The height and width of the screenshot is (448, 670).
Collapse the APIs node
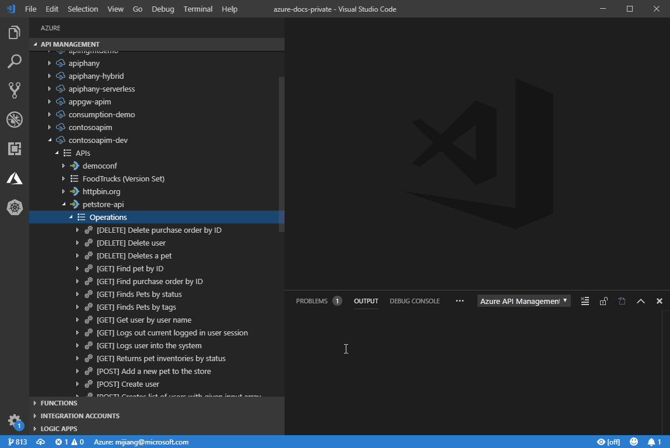pyautogui.click(x=57, y=153)
